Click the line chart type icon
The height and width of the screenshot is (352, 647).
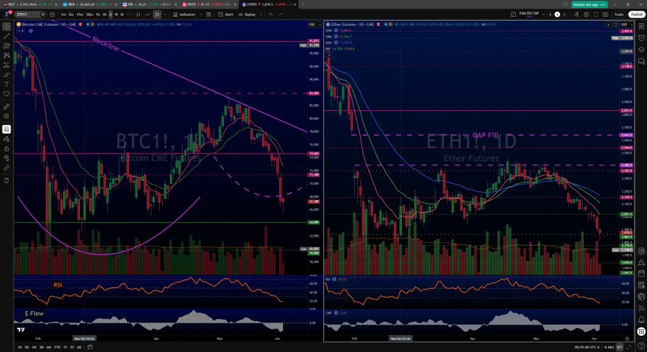coord(147,14)
